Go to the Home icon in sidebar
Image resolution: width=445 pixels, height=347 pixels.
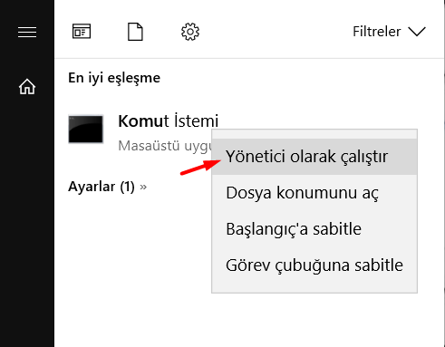pyautogui.click(x=27, y=87)
